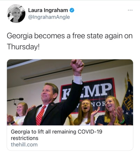Click the word Thursday! in the tweet
The image size is (140, 153).
click(23, 47)
